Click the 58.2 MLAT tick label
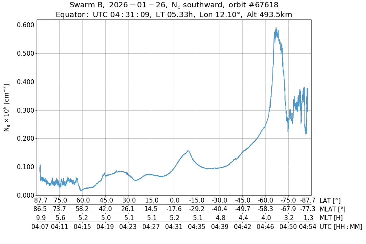 [x=83, y=209]
